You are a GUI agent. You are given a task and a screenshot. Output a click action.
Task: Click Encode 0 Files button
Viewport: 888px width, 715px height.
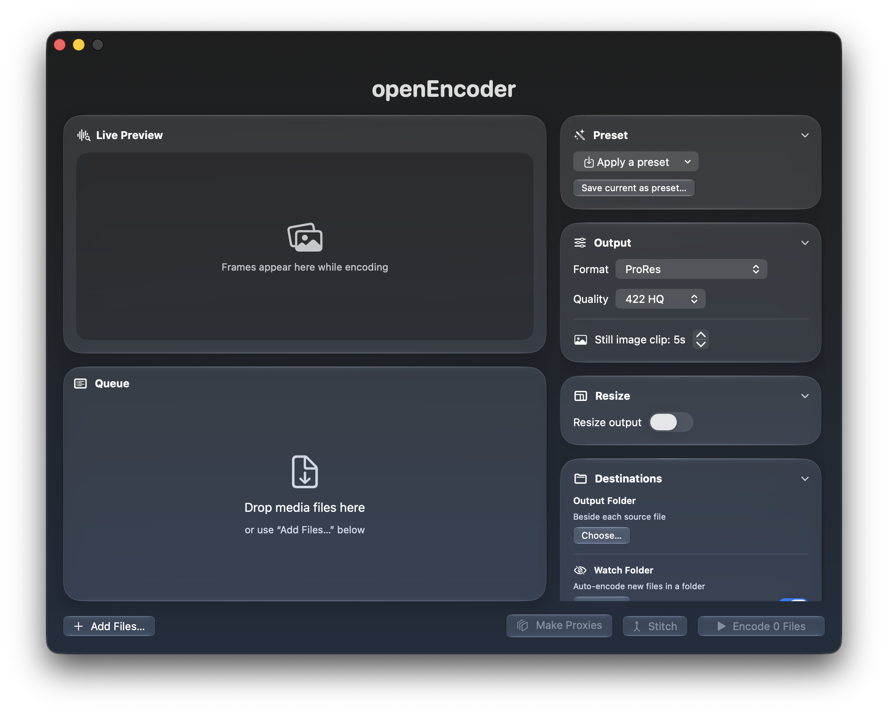761,626
